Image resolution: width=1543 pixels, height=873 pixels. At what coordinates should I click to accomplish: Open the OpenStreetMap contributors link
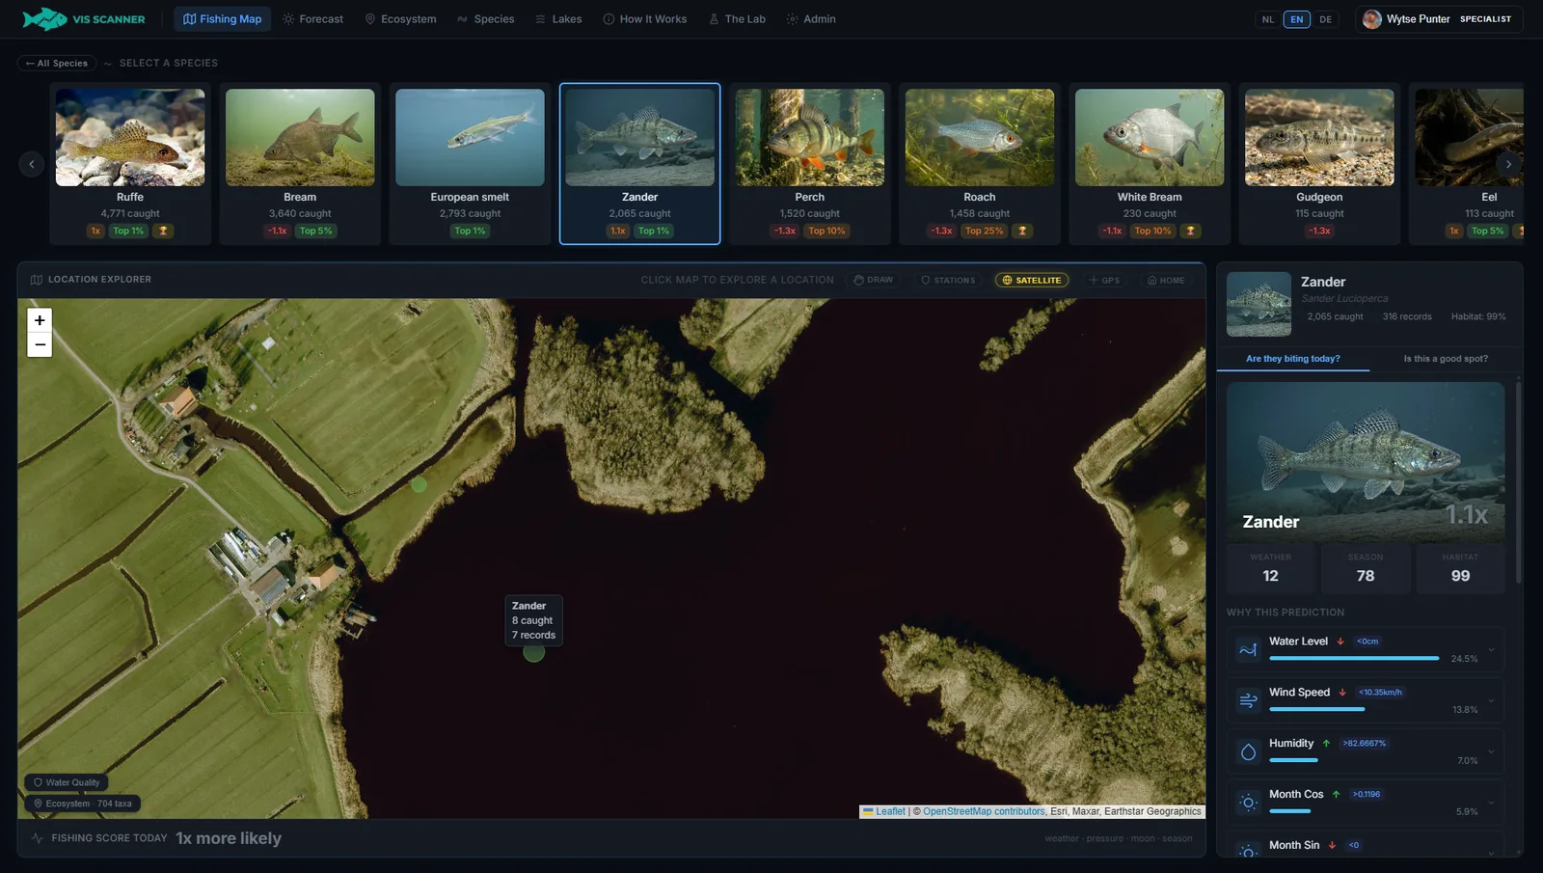(x=984, y=811)
